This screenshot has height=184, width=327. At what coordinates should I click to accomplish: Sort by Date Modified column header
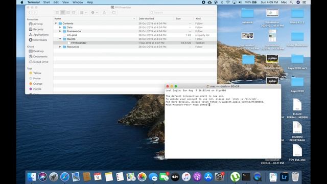[155, 18]
